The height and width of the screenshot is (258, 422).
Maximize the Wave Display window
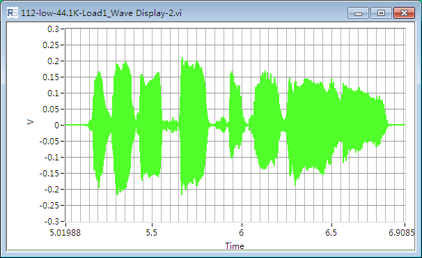point(381,13)
